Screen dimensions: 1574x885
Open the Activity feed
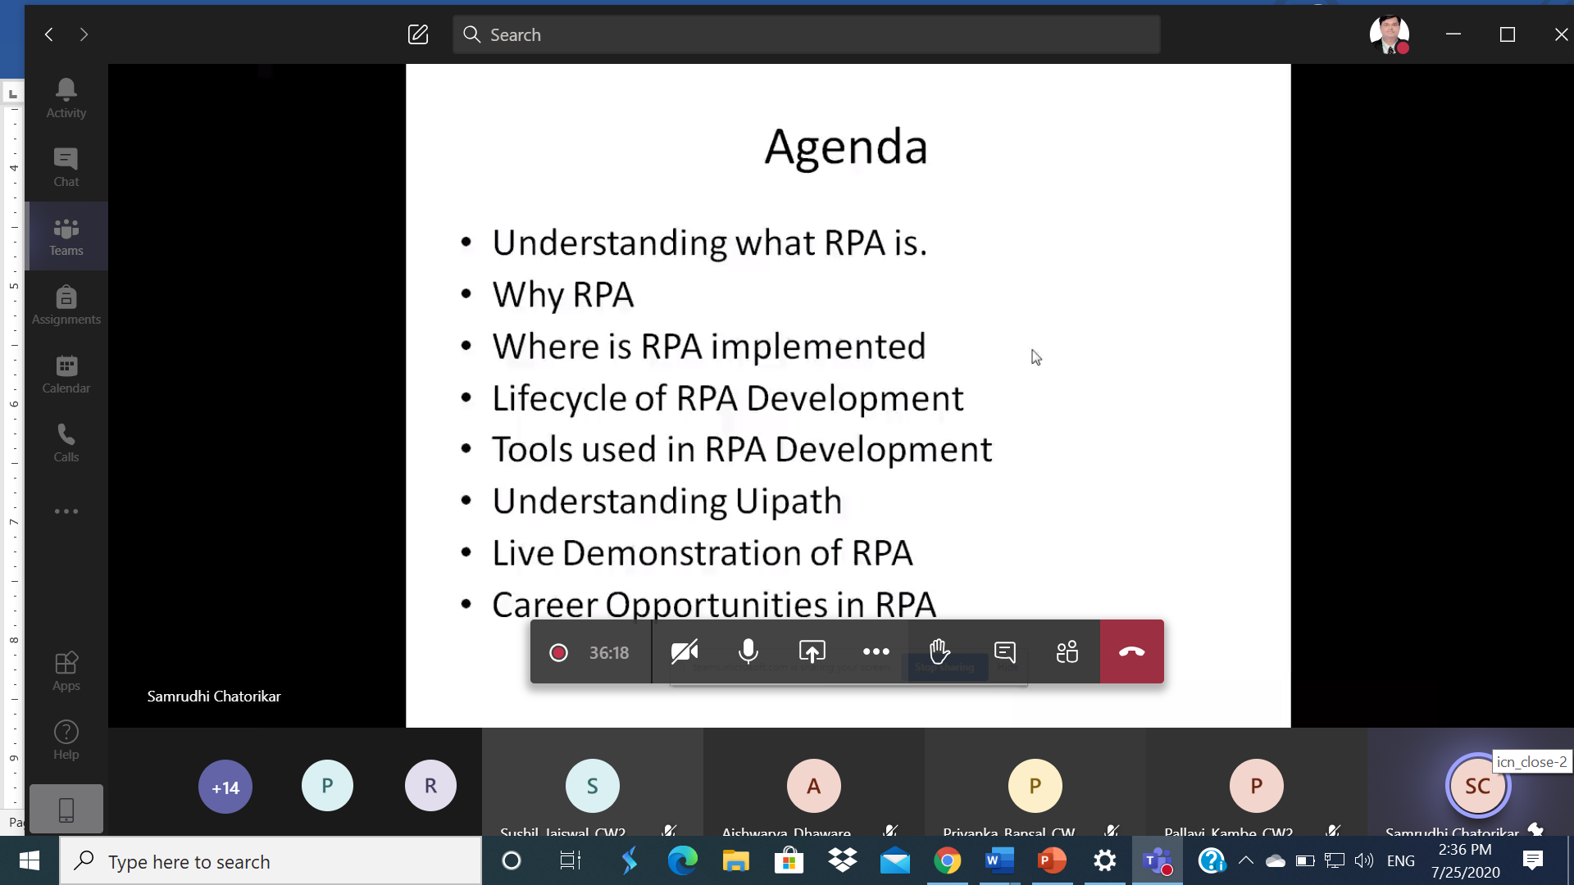pos(66,98)
